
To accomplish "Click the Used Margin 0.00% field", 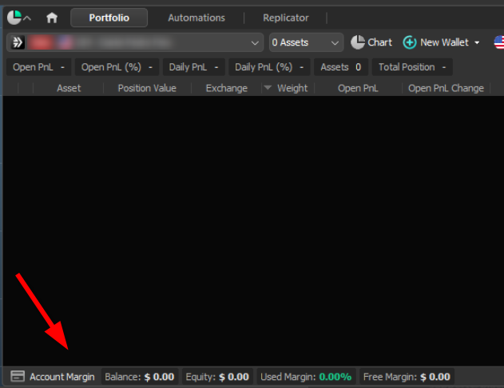I will point(306,377).
